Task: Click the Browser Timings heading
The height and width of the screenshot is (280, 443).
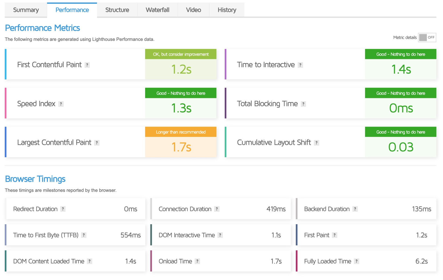Action: click(x=35, y=179)
